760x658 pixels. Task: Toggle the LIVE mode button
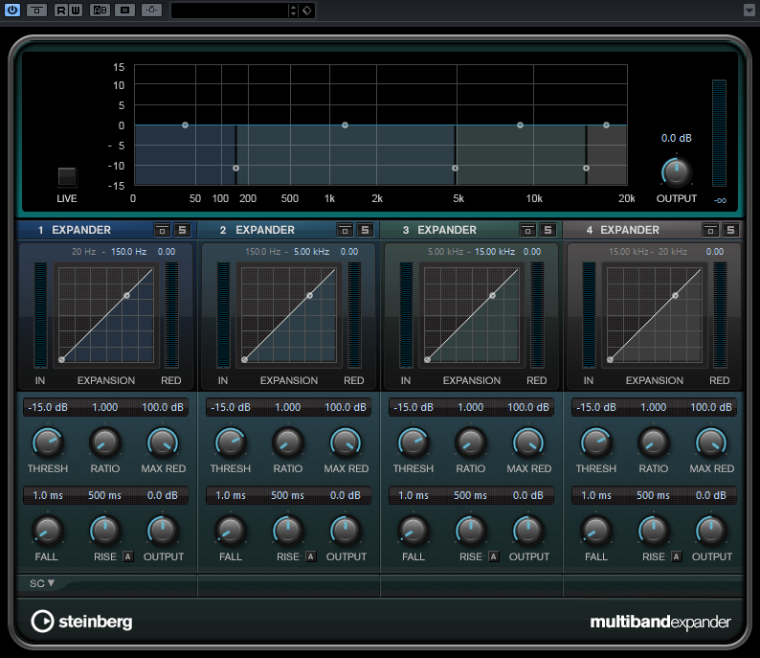pos(67,176)
